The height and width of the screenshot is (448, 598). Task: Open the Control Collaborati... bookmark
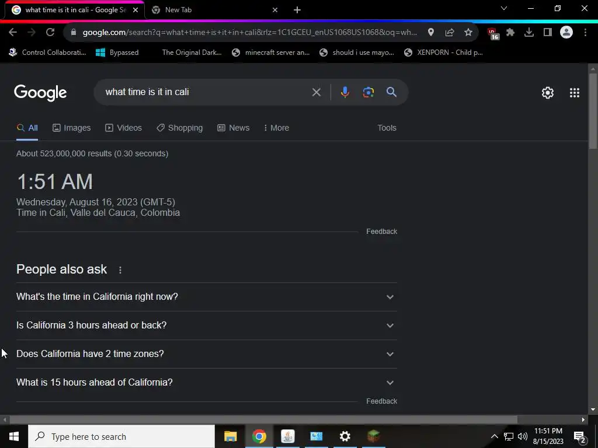pos(48,52)
